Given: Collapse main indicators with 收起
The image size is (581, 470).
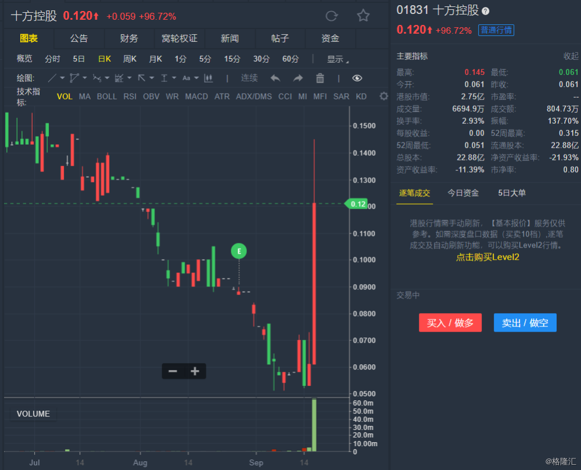Looking at the screenshot, I should 571,56.
